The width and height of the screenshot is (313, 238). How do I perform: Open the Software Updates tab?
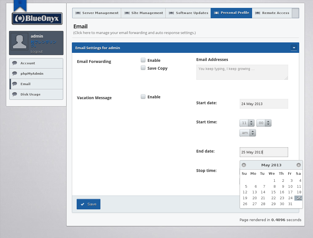coord(188,13)
